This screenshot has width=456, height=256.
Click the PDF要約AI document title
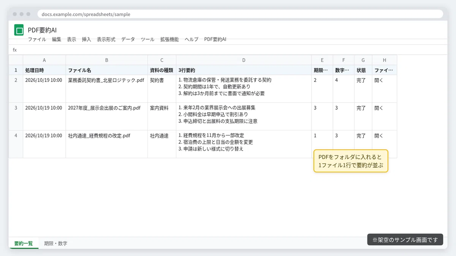(42, 30)
